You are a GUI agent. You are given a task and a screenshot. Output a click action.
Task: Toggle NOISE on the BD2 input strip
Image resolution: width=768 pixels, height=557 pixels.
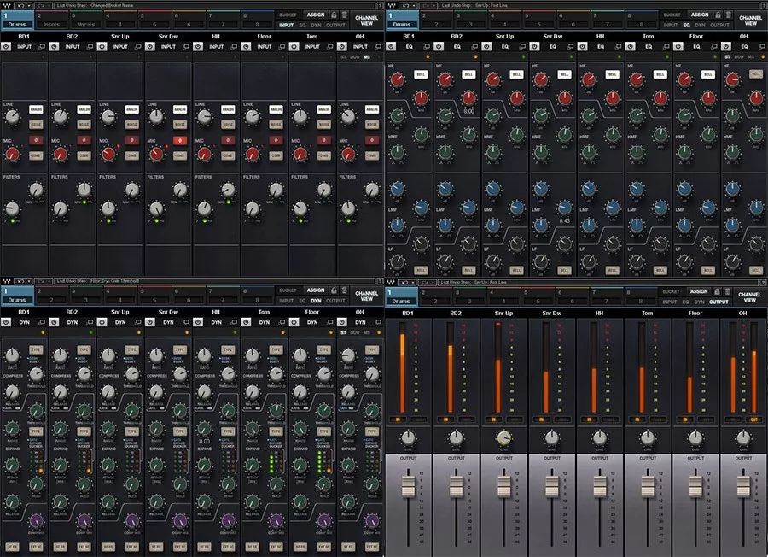(84, 125)
